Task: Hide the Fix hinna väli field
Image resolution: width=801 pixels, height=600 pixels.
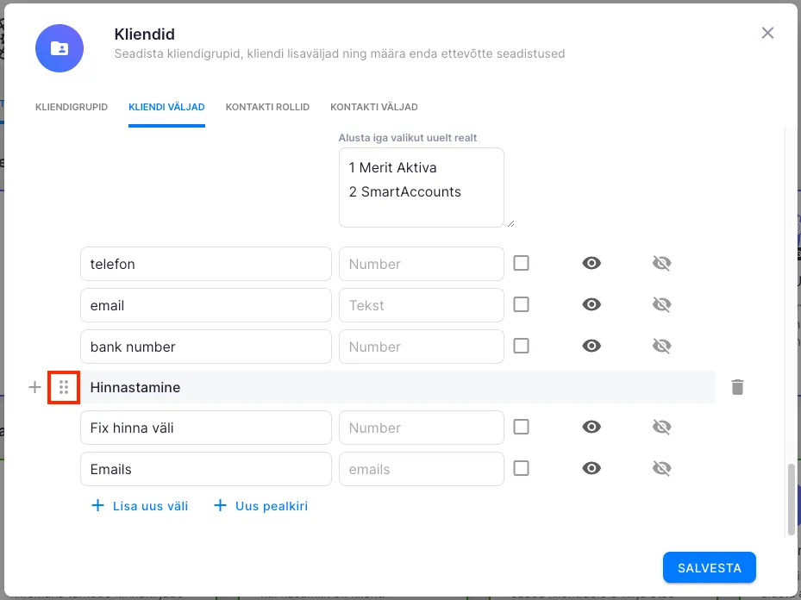Action: click(x=661, y=428)
